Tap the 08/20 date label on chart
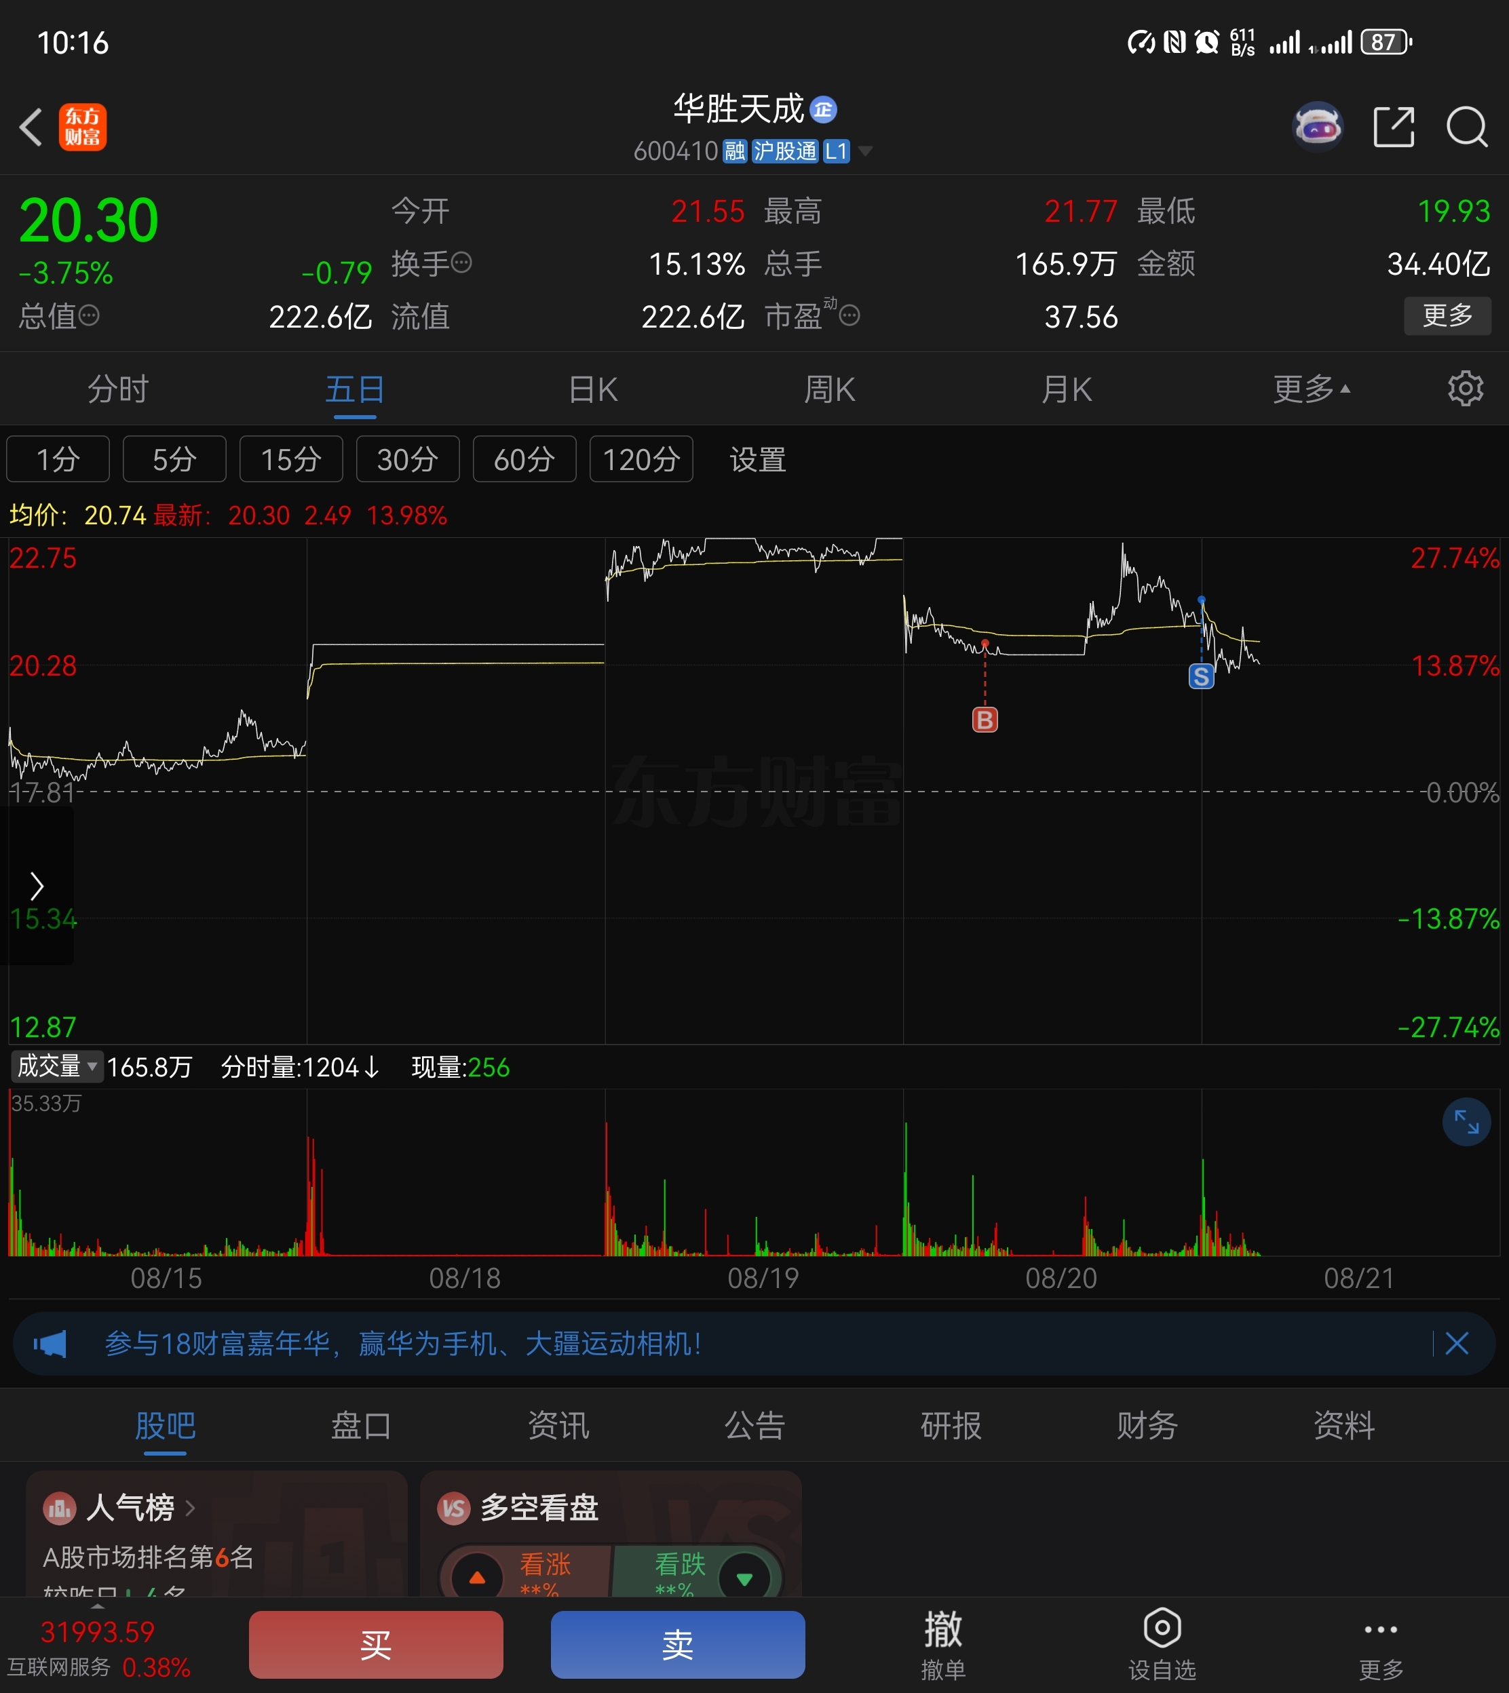The image size is (1509, 1693). 1061,1278
